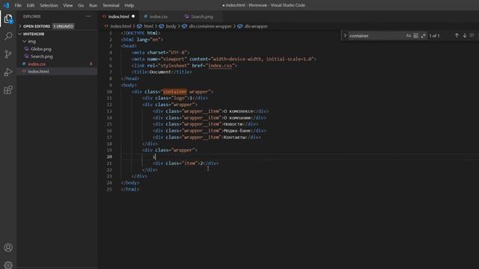Click the Search.png file icon
This screenshot has height=269, width=479.
pyautogui.click(x=27, y=56)
